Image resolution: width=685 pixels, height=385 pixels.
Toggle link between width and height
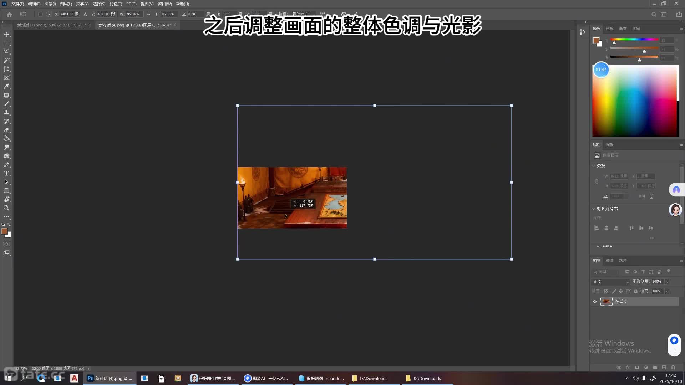(149, 14)
